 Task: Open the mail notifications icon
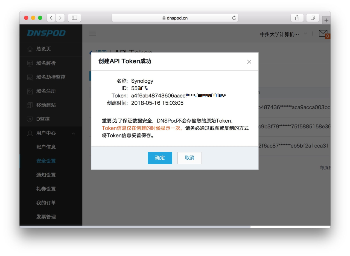[324, 34]
